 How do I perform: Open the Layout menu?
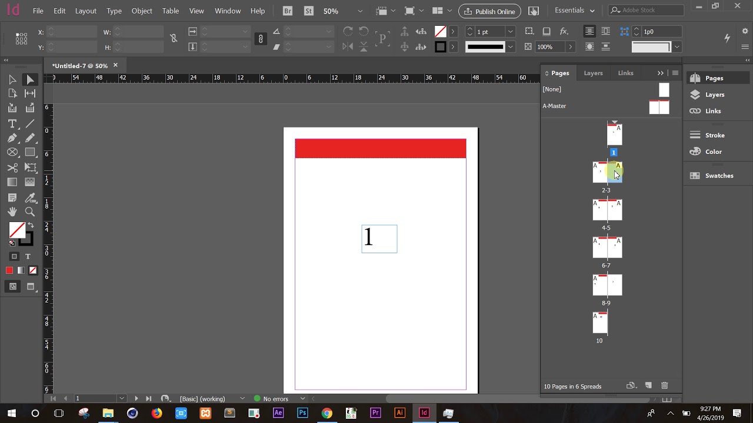tap(86, 11)
